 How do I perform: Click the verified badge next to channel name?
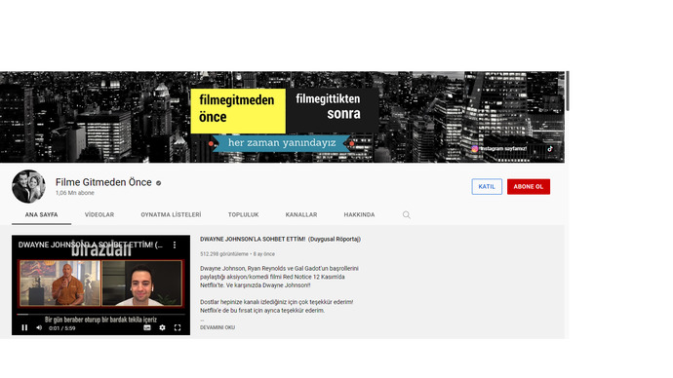pyautogui.click(x=158, y=183)
